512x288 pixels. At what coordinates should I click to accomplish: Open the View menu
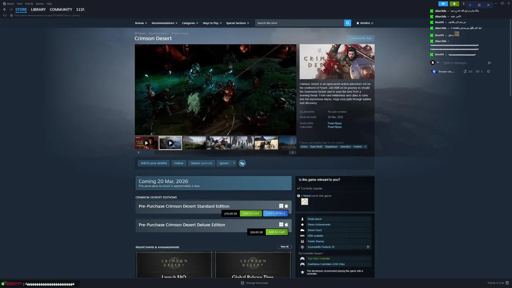(20, 4)
